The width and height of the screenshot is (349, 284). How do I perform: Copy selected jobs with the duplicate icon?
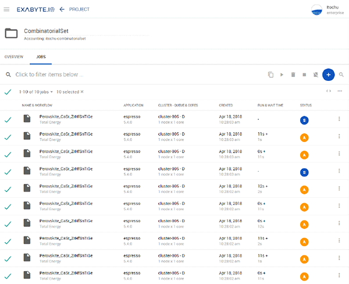point(270,74)
